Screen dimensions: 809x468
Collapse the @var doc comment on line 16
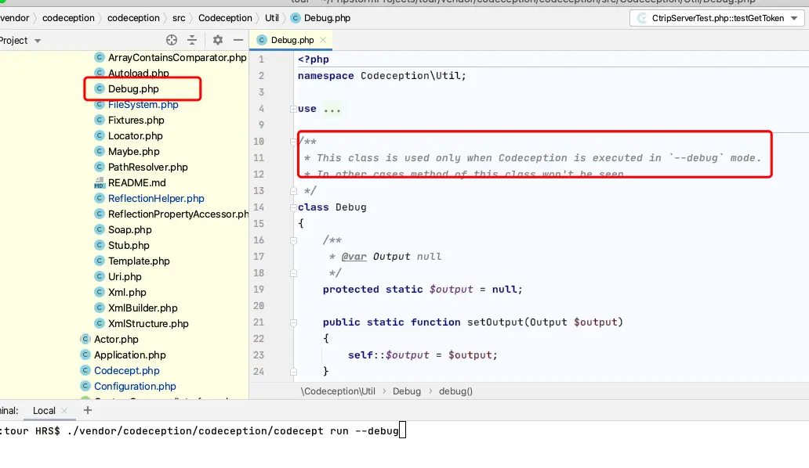tap(293, 240)
